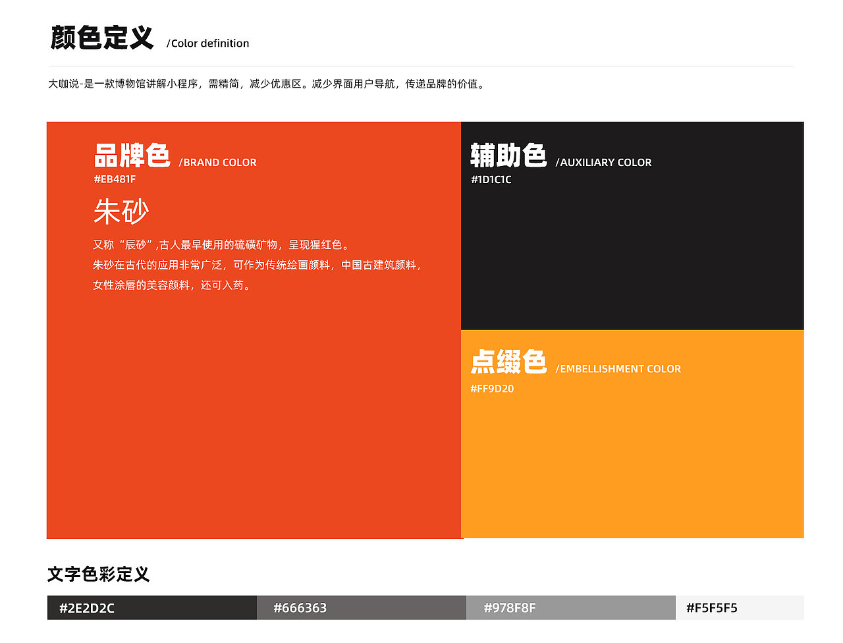Select the #FF9D20 hex code
Screen dimensions: 843x643
[492, 389]
